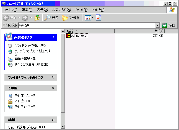This screenshot has height=130, width=179.
Task: Open the Back button history dropdown arrow
Action: (19, 18)
